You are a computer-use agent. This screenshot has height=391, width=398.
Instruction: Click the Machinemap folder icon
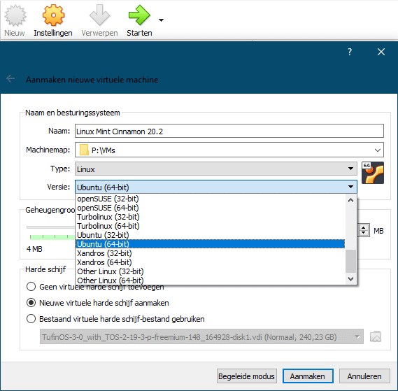click(x=84, y=150)
